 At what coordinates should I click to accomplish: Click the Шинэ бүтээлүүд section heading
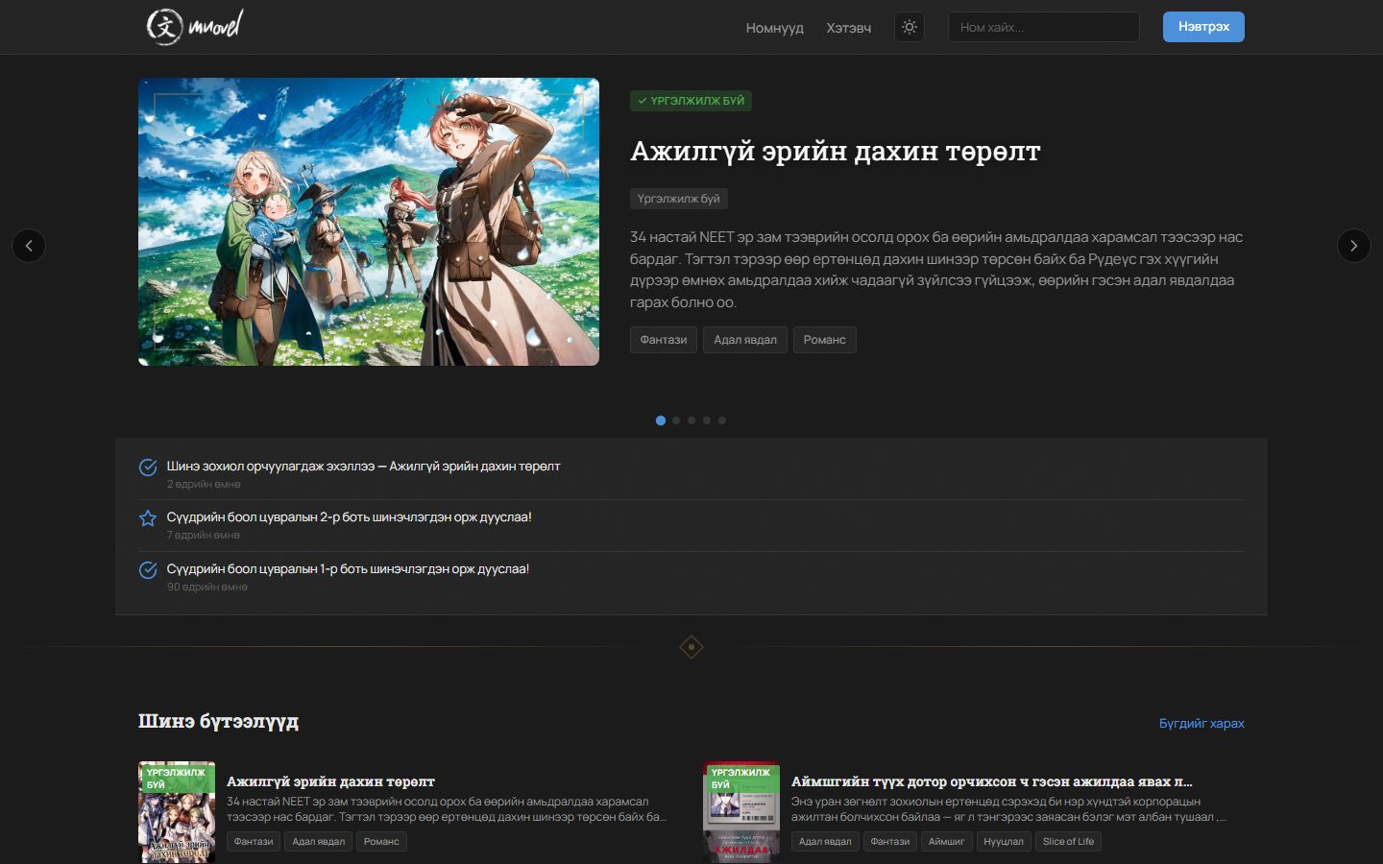pos(218,721)
